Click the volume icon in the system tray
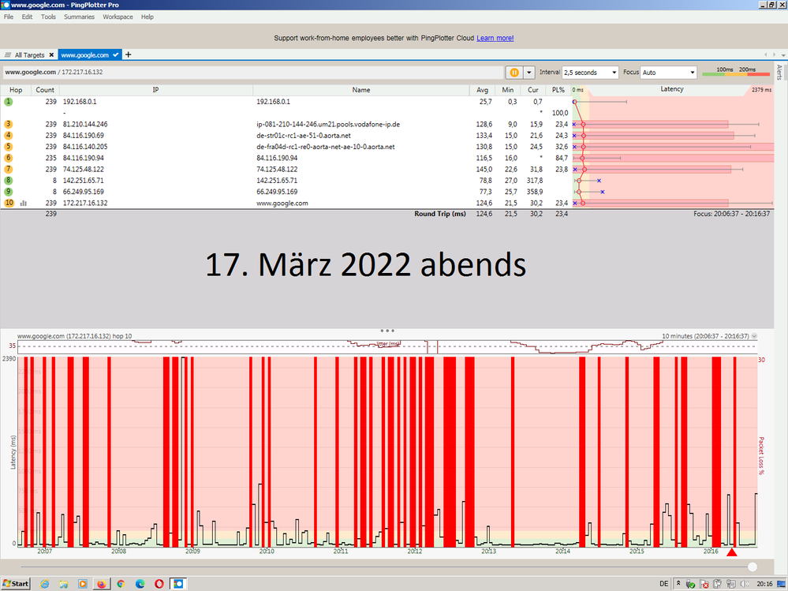788x591 pixels. click(x=744, y=585)
